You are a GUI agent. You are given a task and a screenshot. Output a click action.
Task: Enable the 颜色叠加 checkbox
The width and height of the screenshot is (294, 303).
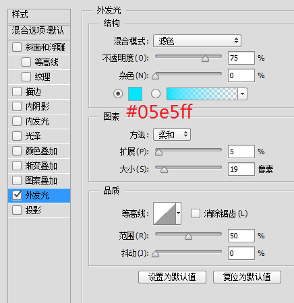pos(17,151)
